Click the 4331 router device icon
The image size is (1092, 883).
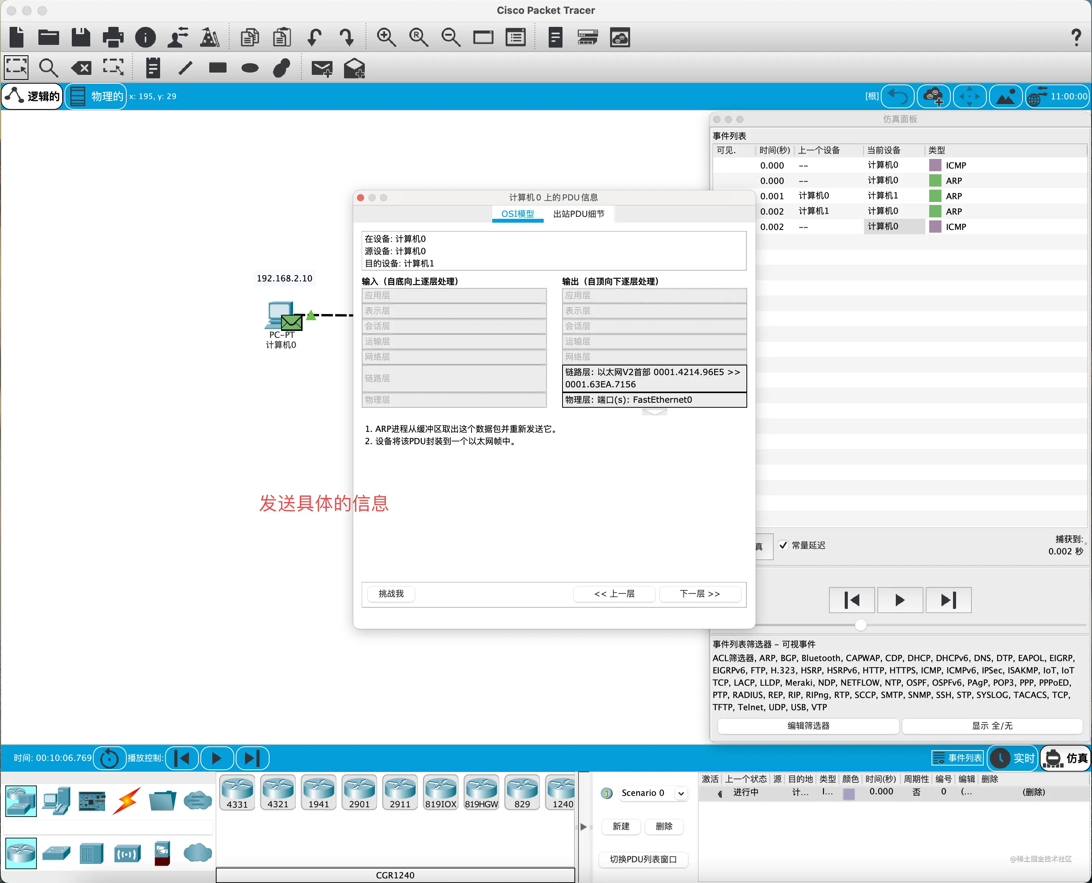click(x=237, y=792)
